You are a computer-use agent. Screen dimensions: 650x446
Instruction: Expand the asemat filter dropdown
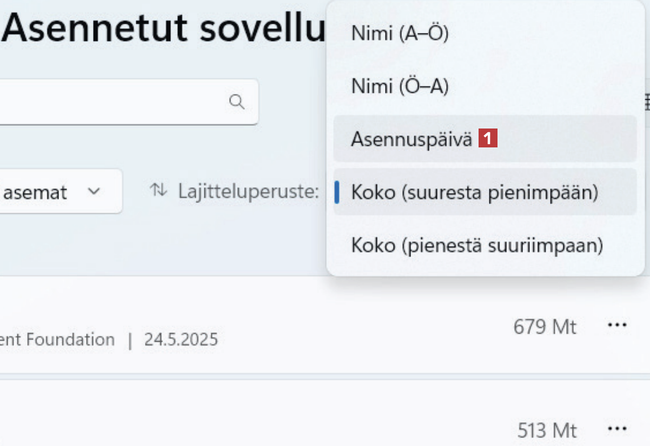[x=54, y=191]
